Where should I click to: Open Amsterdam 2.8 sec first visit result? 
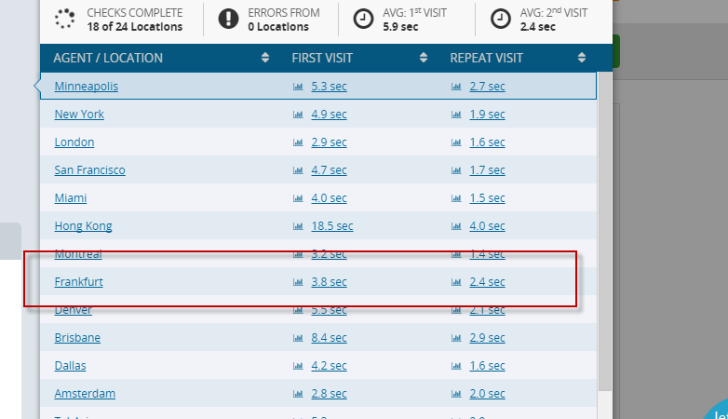point(329,394)
